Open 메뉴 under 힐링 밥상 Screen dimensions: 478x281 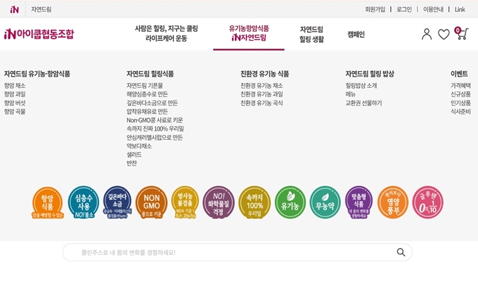pos(351,94)
